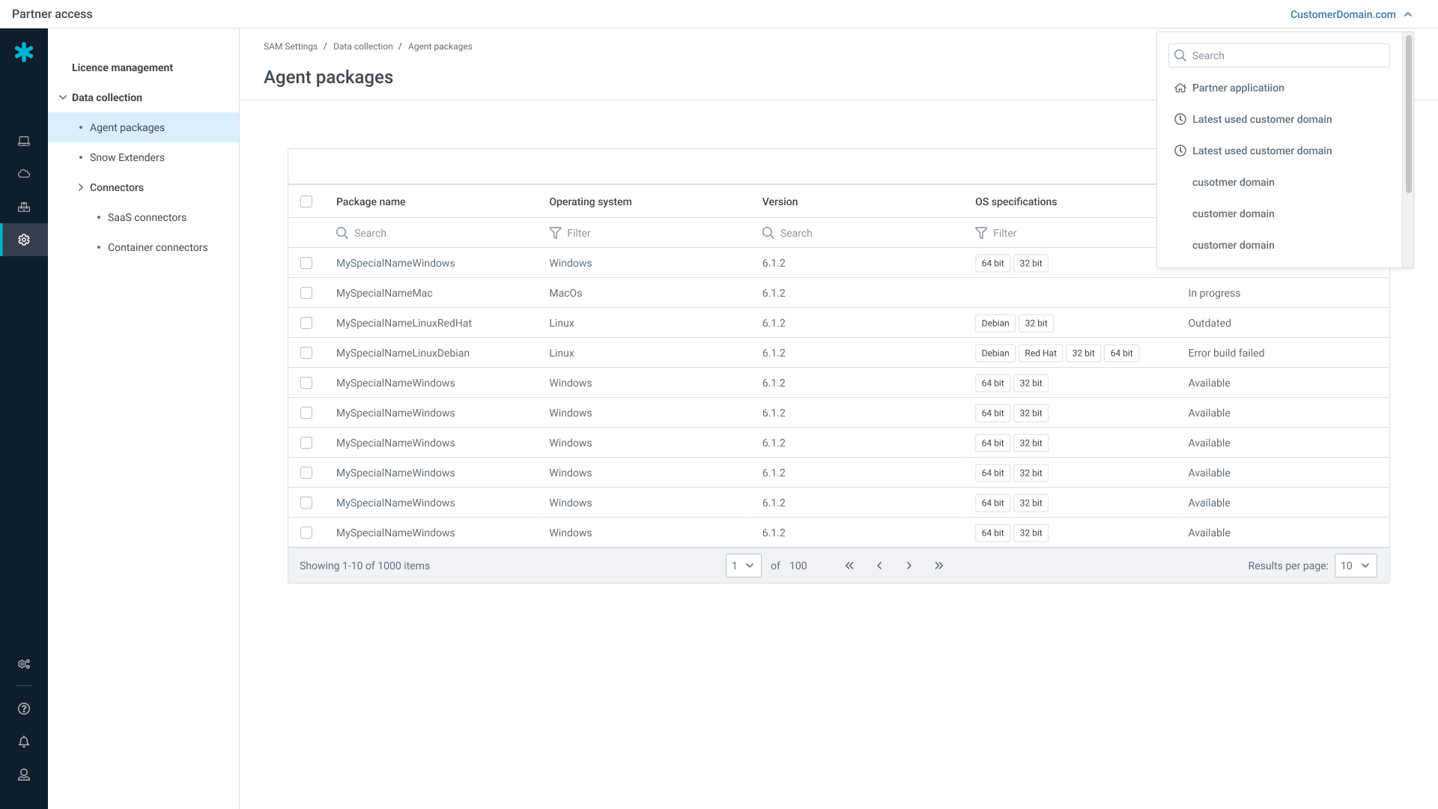
Task: Toggle the select-all checkbox in table header
Action: tap(306, 202)
